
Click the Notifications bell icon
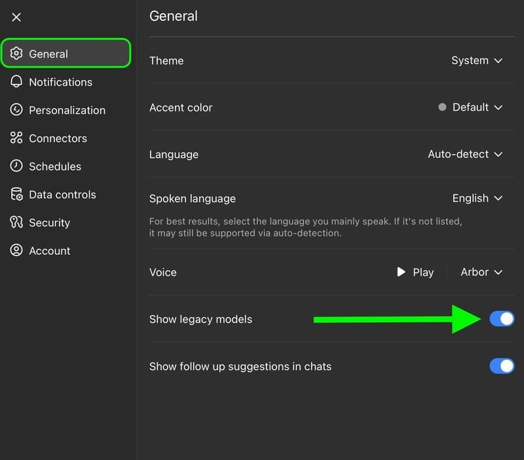16,82
